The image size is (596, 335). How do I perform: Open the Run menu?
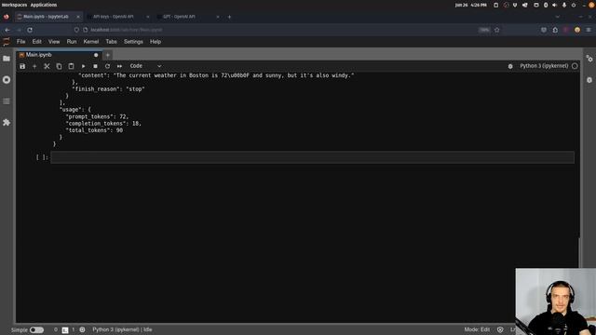pos(72,42)
